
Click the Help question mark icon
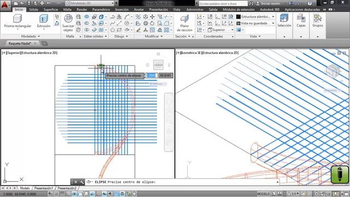click(x=310, y=3)
